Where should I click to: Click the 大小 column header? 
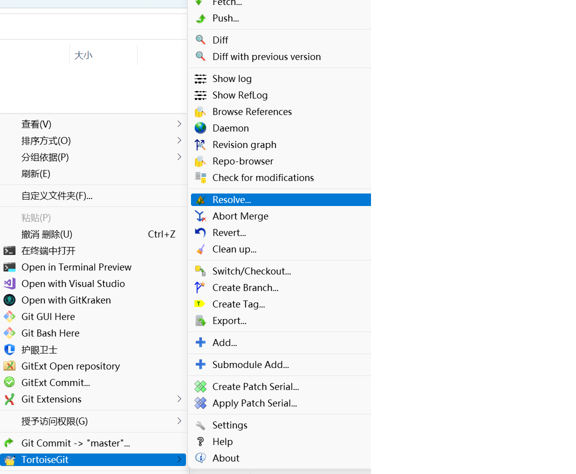click(x=103, y=55)
